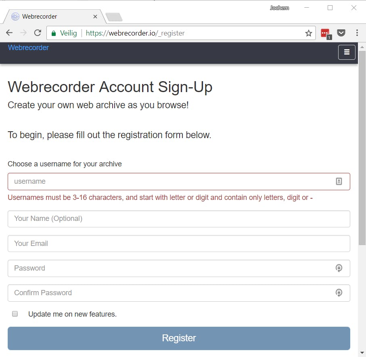Click the back navigation arrow
Screen dimensions: 366x357
[x=9, y=33]
